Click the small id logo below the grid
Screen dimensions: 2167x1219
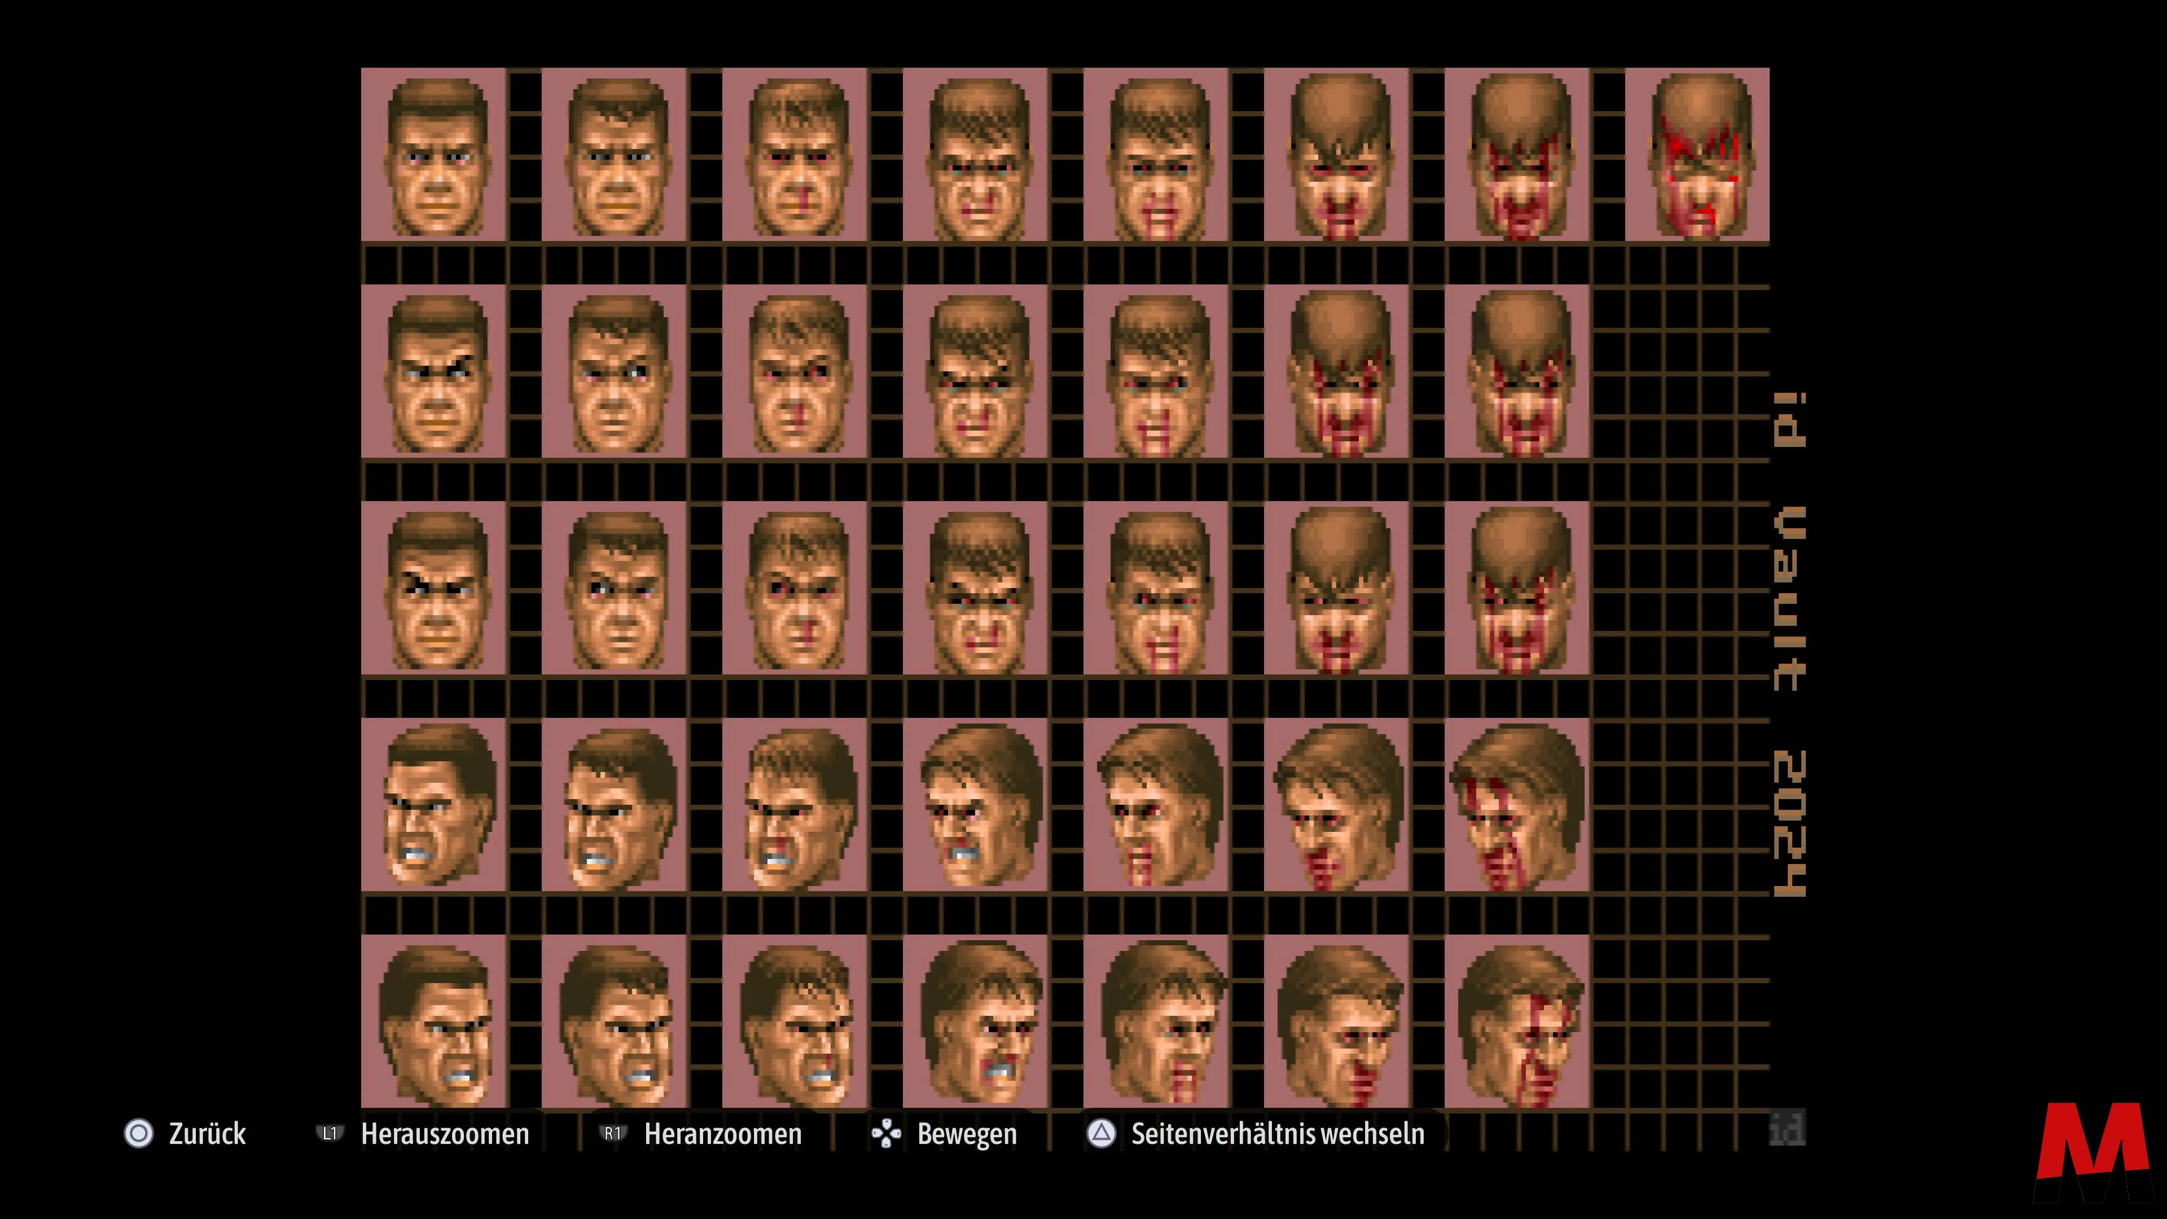coord(1788,1128)
